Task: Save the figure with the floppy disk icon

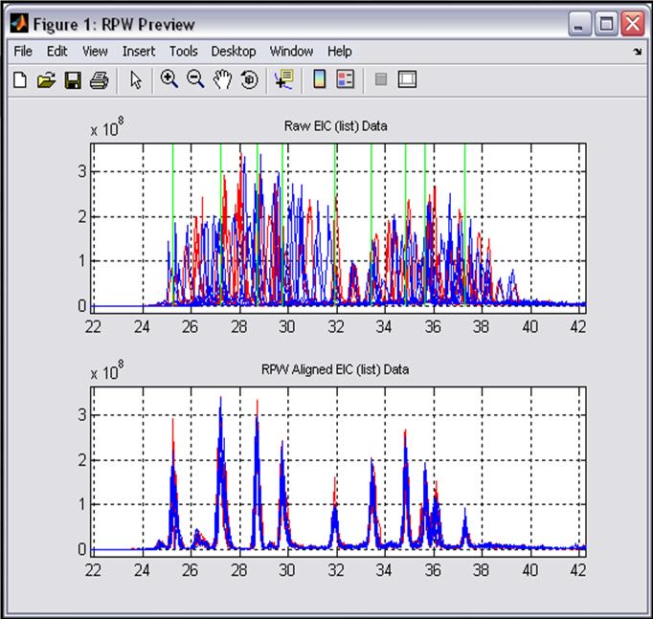Action: pos(72,81)
